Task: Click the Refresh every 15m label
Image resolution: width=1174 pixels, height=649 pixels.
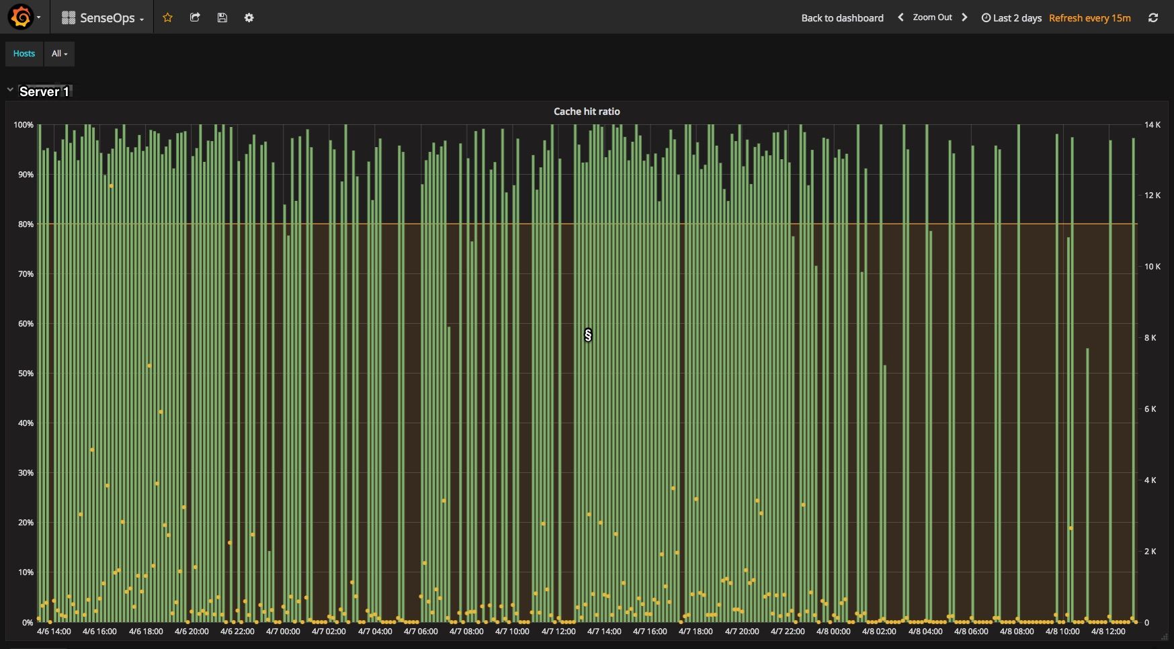Action: (x=1089, y=18)
